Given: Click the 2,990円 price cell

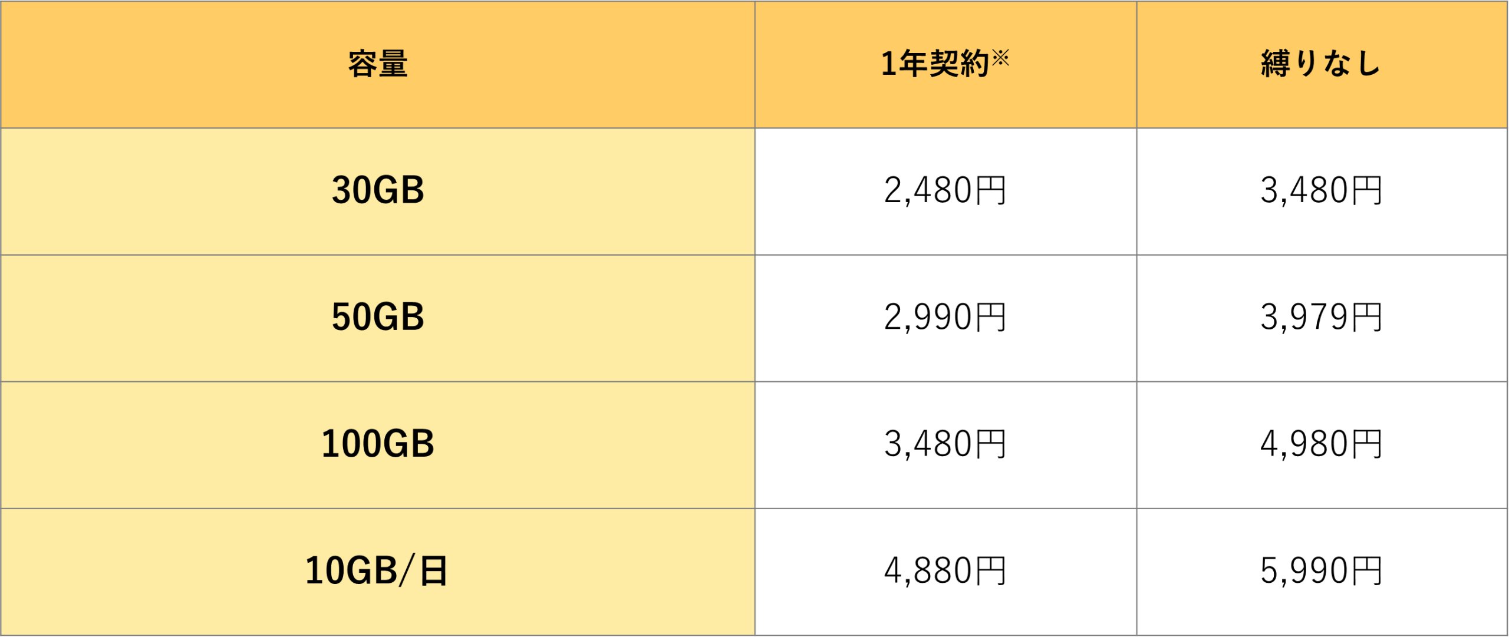Looking at the screenshot, I should 945,317.
